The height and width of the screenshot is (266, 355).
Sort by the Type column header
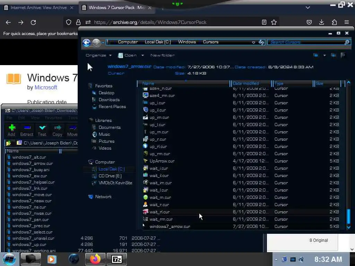293,83
